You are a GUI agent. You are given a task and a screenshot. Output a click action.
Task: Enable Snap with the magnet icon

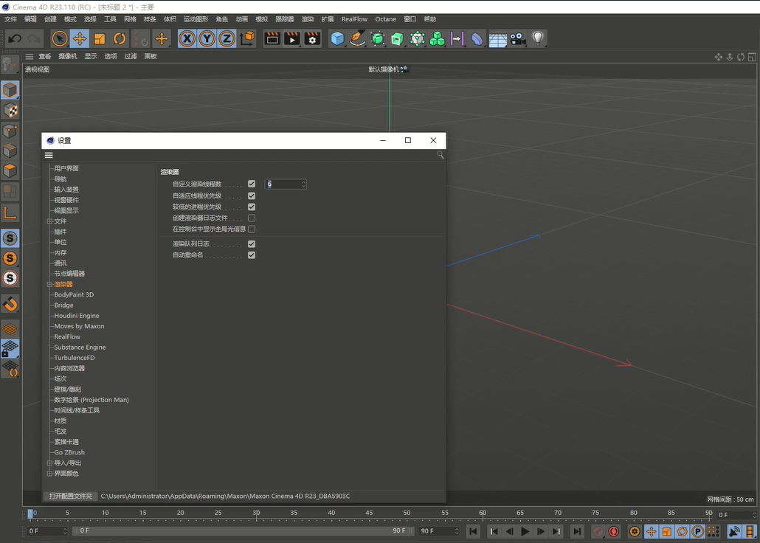pos(10,304)
